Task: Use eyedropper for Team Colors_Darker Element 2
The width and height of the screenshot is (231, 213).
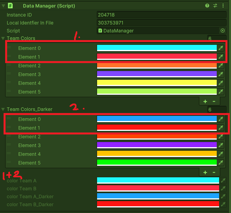Action: (221, 136)
